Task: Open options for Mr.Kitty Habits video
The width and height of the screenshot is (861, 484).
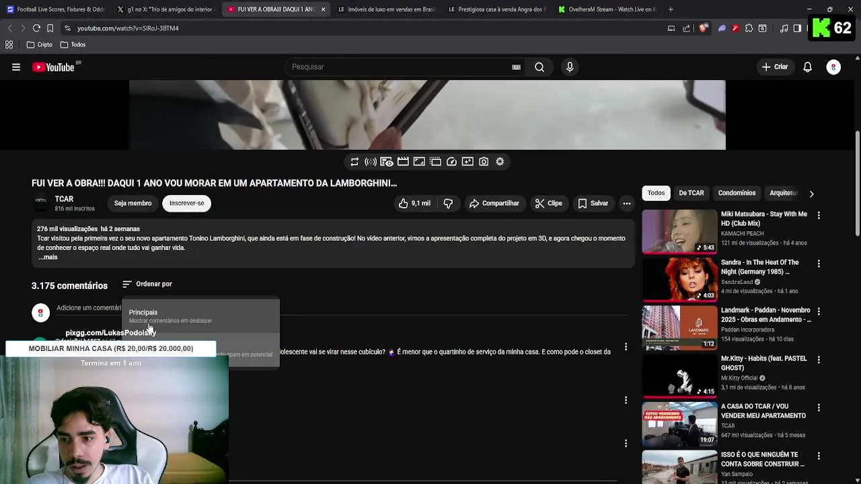Action: pyautogui.click(x=819, y=360)
